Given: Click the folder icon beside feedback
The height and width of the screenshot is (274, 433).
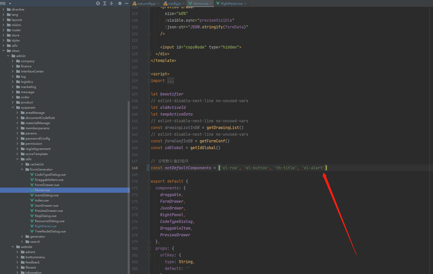Looking at the screenshot, I should tap(23, 262).
